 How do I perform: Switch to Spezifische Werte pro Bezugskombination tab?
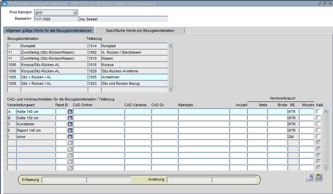click(x=140, y=30)
